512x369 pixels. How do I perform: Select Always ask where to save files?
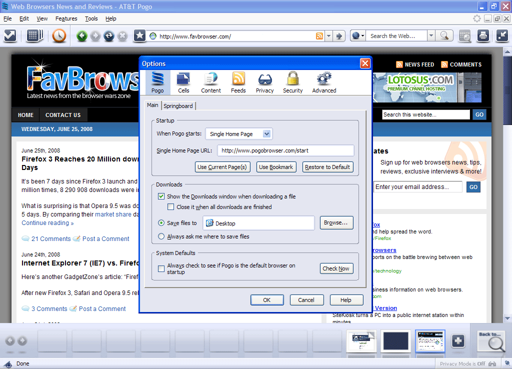[161, 236]
